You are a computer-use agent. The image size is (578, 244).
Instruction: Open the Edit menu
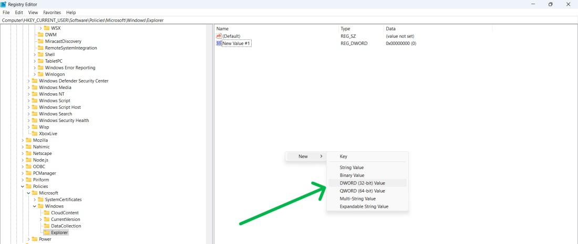click(19, 13)
